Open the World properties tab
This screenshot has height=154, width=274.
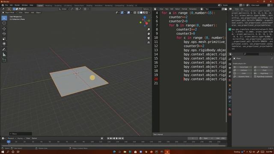[230, 80]
